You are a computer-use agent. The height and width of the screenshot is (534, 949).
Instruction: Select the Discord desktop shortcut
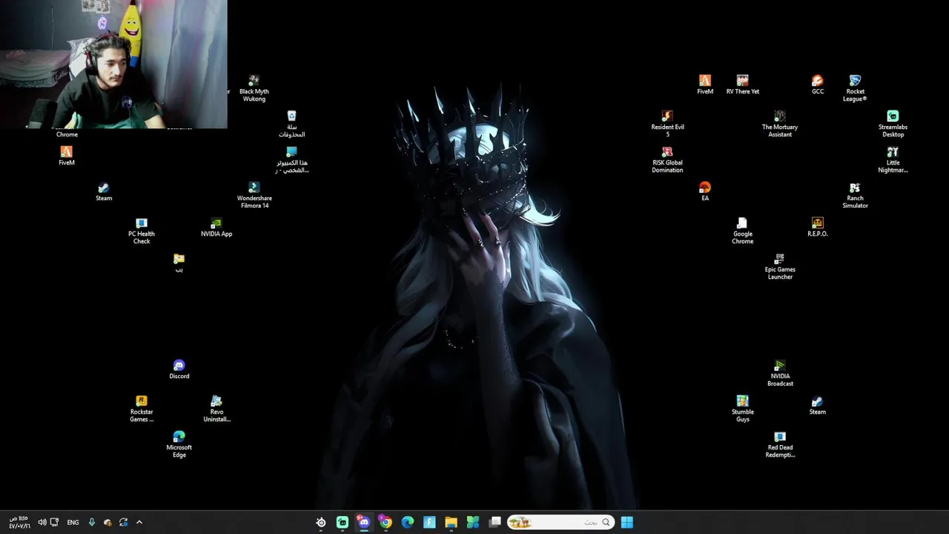179,369
